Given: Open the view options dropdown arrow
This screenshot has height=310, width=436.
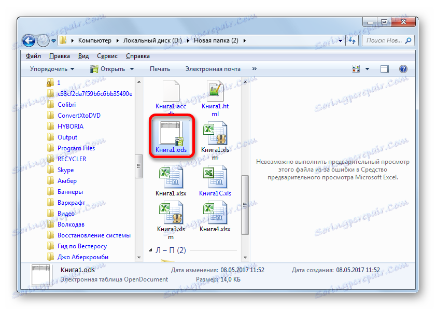Looking at the screenshot, I should (367, 68).
